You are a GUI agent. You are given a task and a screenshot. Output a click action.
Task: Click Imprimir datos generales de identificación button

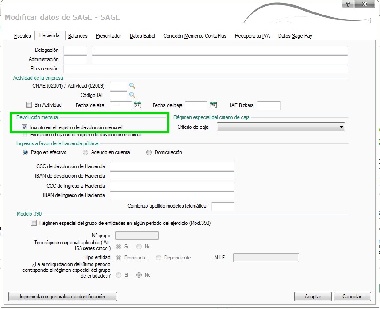[x=62, y=297]
